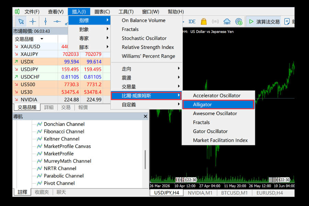Switch to the NVIDIA,M1 chart tab

tap(200, 193)
